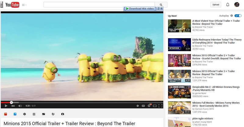The width and height of the screenshot is (244, 127).
Task: Toggle the Watch Later clock icon in the player
Action: (138, 106)
